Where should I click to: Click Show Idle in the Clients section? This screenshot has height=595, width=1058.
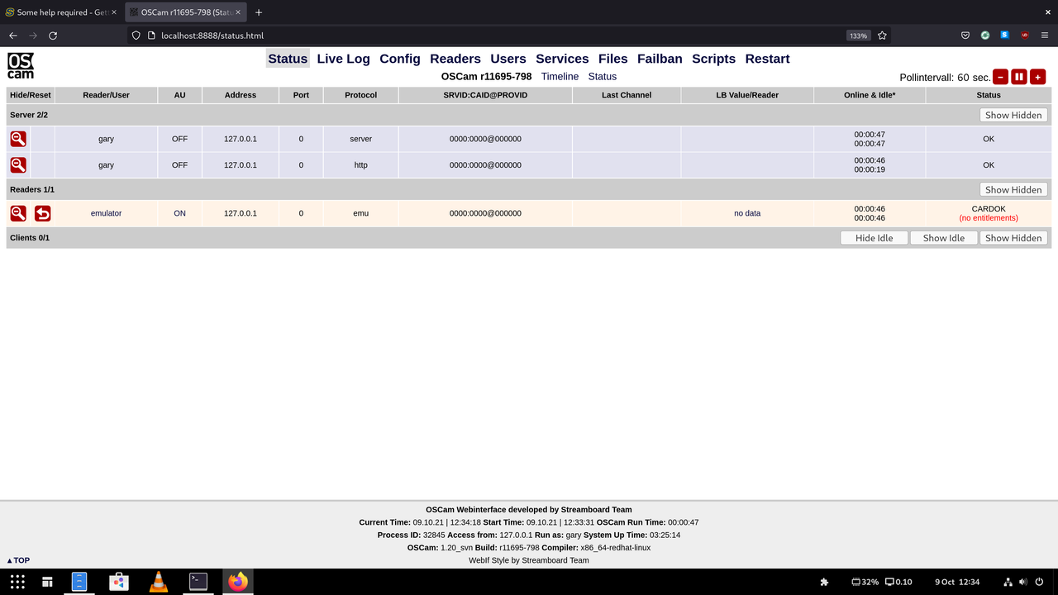pos(943,238)
